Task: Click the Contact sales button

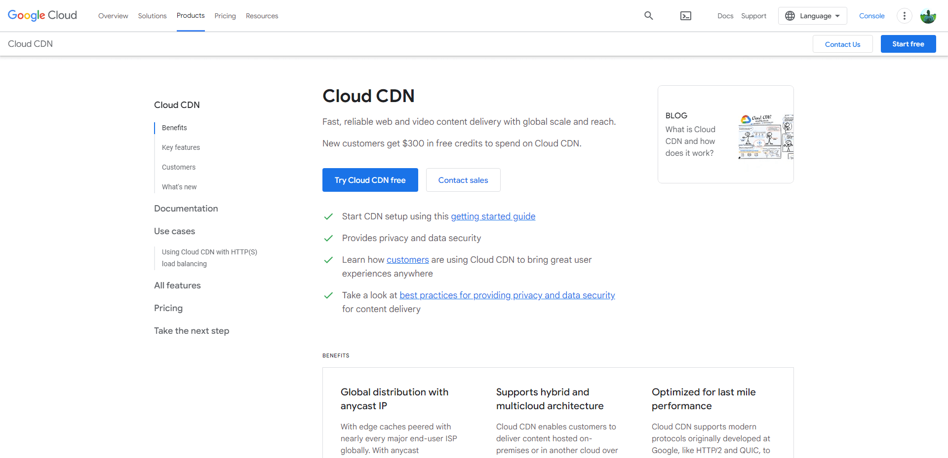Action: pyautogui.click(x=463, y=180)
